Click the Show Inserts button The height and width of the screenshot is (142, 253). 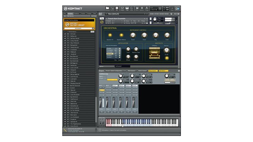tap(153, 71)
